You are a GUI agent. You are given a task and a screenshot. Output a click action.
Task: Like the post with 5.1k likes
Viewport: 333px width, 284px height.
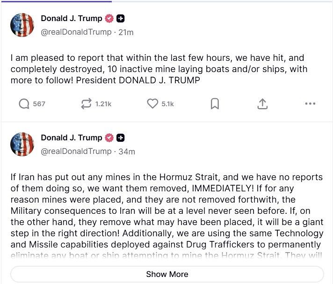click(152, 104)
